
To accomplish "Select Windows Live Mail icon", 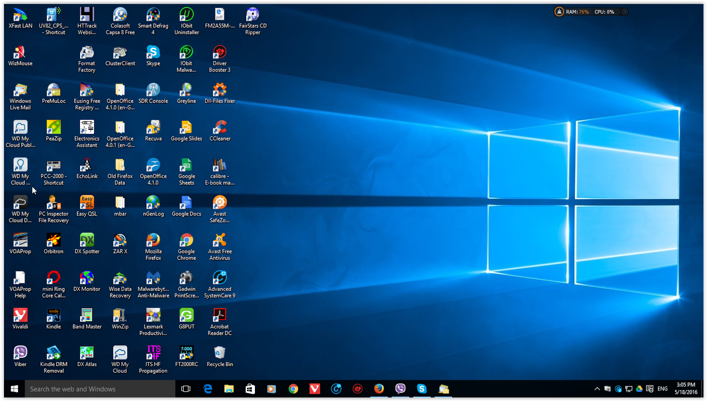I will [20, 97].
